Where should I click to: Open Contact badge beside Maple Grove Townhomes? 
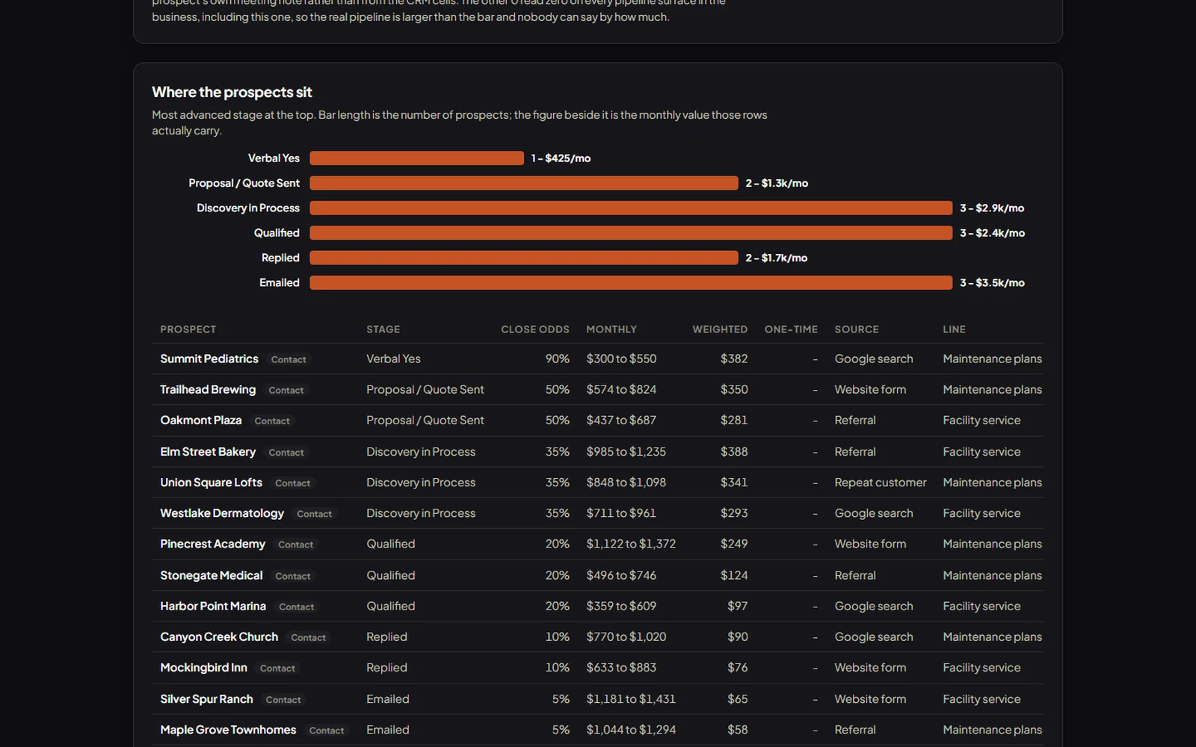click(327, 730)
